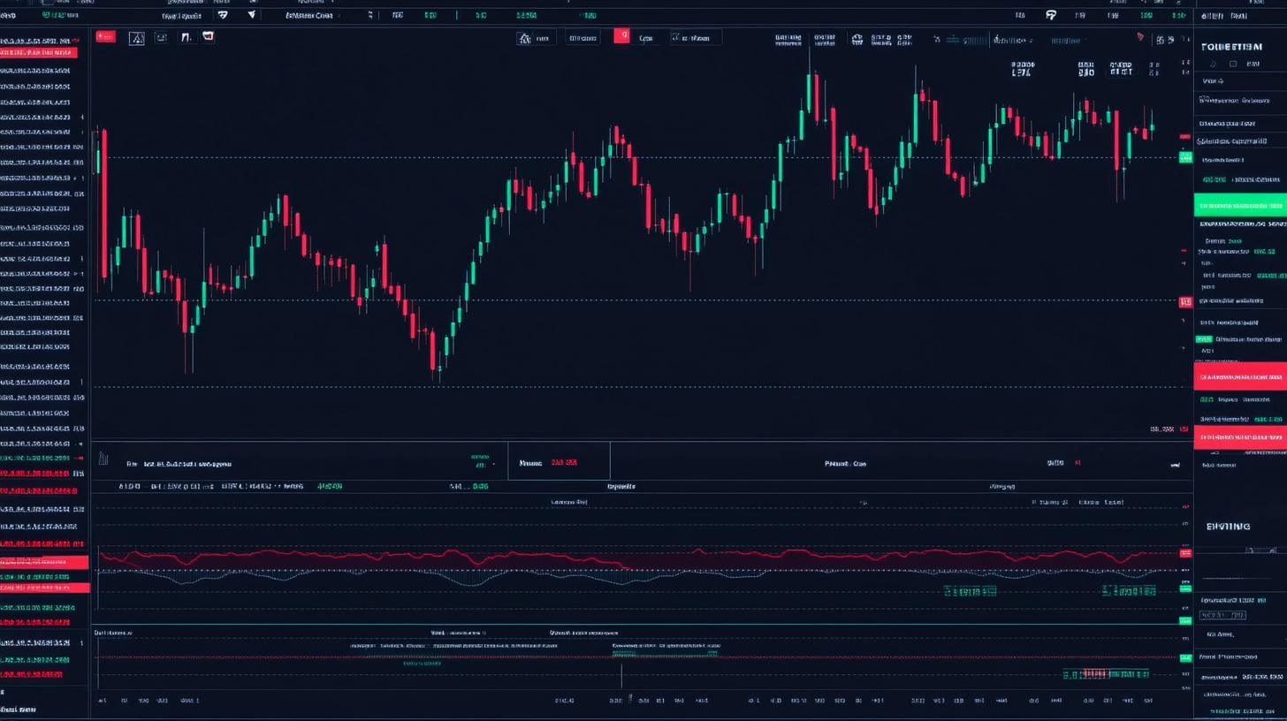Click the EIVTIING heading in right panel
Viewport: 1287px width, 721px height.
pyautogui.click(x=1229, y=527)
